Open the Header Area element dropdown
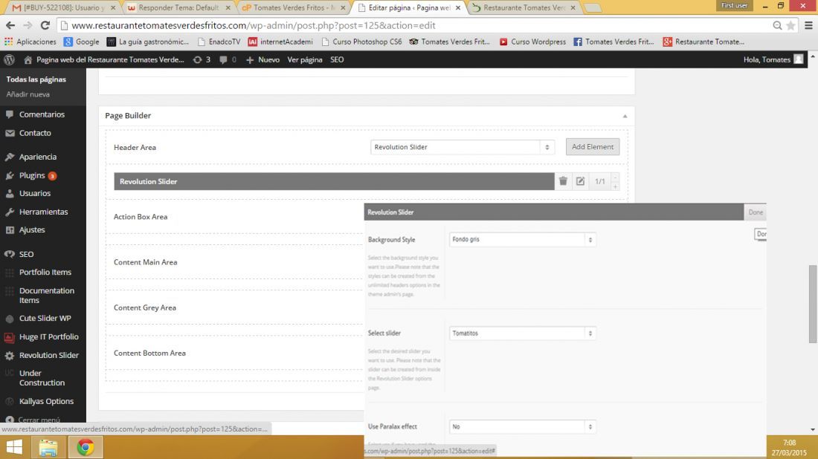 [x=462, y=147]
